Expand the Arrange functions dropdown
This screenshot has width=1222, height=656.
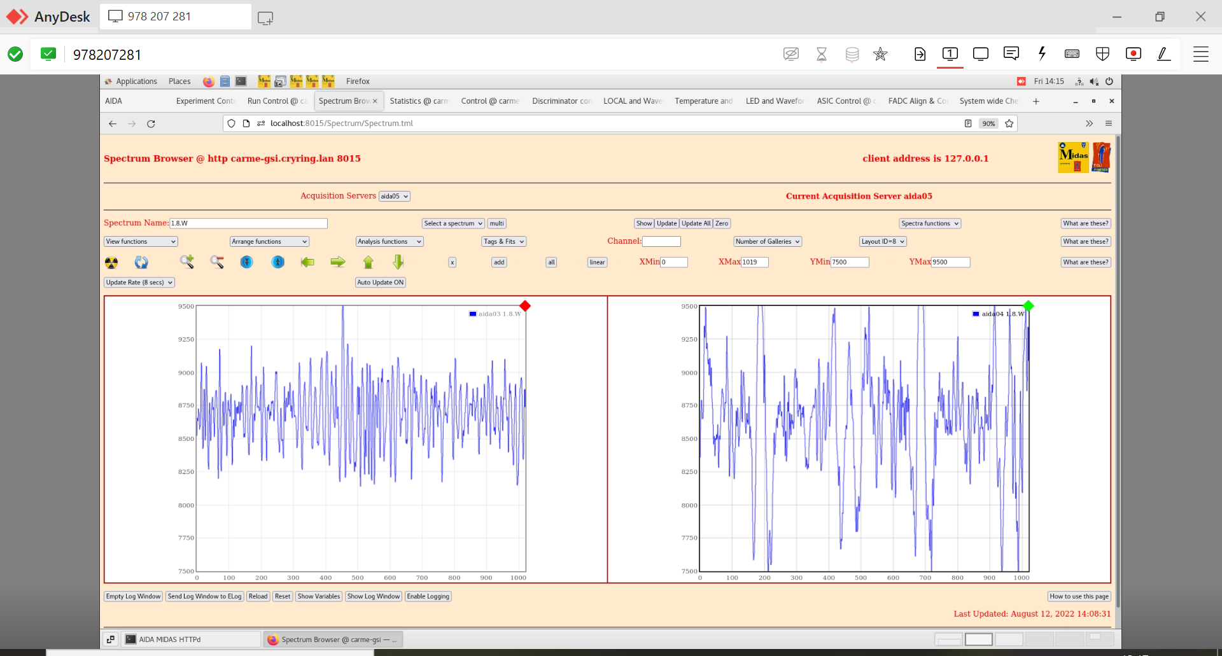pos(270,242)
